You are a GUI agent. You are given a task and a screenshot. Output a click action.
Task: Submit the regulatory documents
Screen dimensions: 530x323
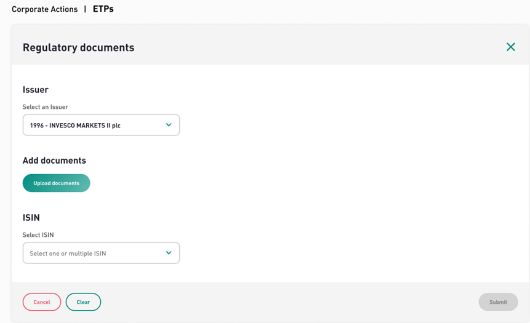point(498,302)
